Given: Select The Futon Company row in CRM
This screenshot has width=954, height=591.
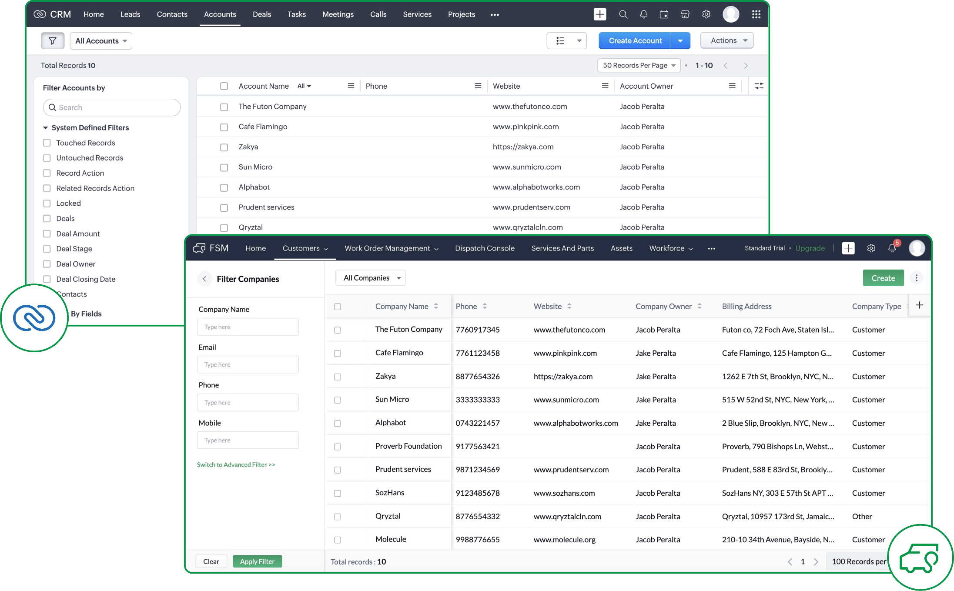Looking at the screenshot, I should [x=224, y=107].
